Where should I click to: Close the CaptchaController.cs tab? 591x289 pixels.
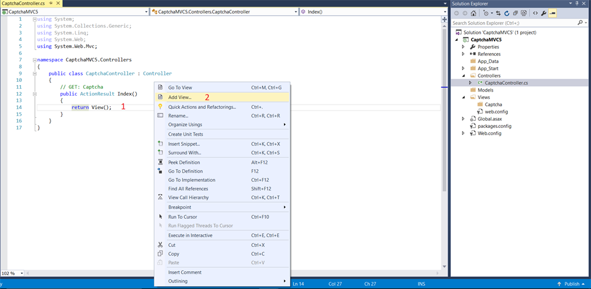tap(58, 3)
